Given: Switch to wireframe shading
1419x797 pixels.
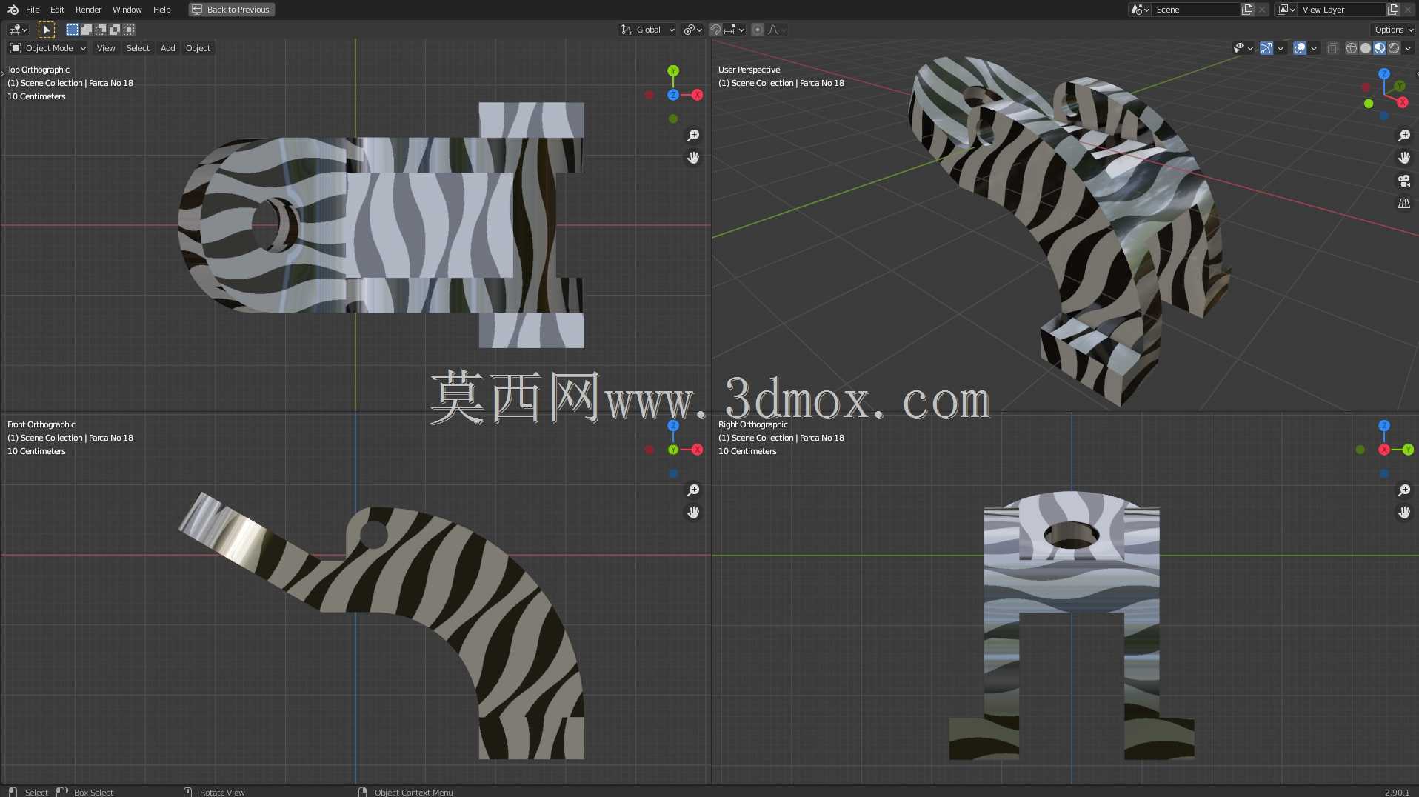Looking at the screenshot, I should tap(1352, 48).
